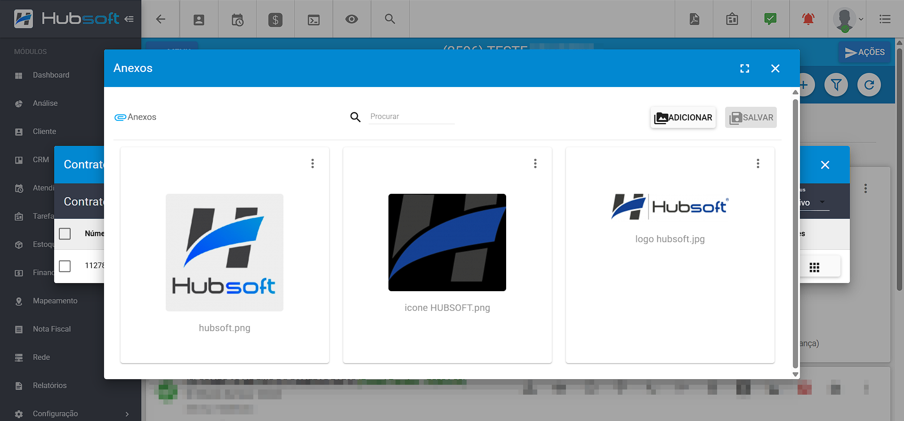The height and width of the screenshot is (421, 904).
Task: Open the Dashboard module
Action: [x=51, y=75]
